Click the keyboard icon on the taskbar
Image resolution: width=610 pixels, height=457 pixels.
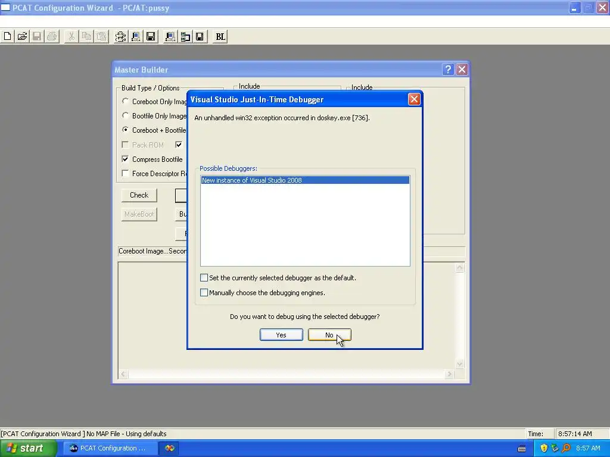pyautogui.click(x=522, y=449)
